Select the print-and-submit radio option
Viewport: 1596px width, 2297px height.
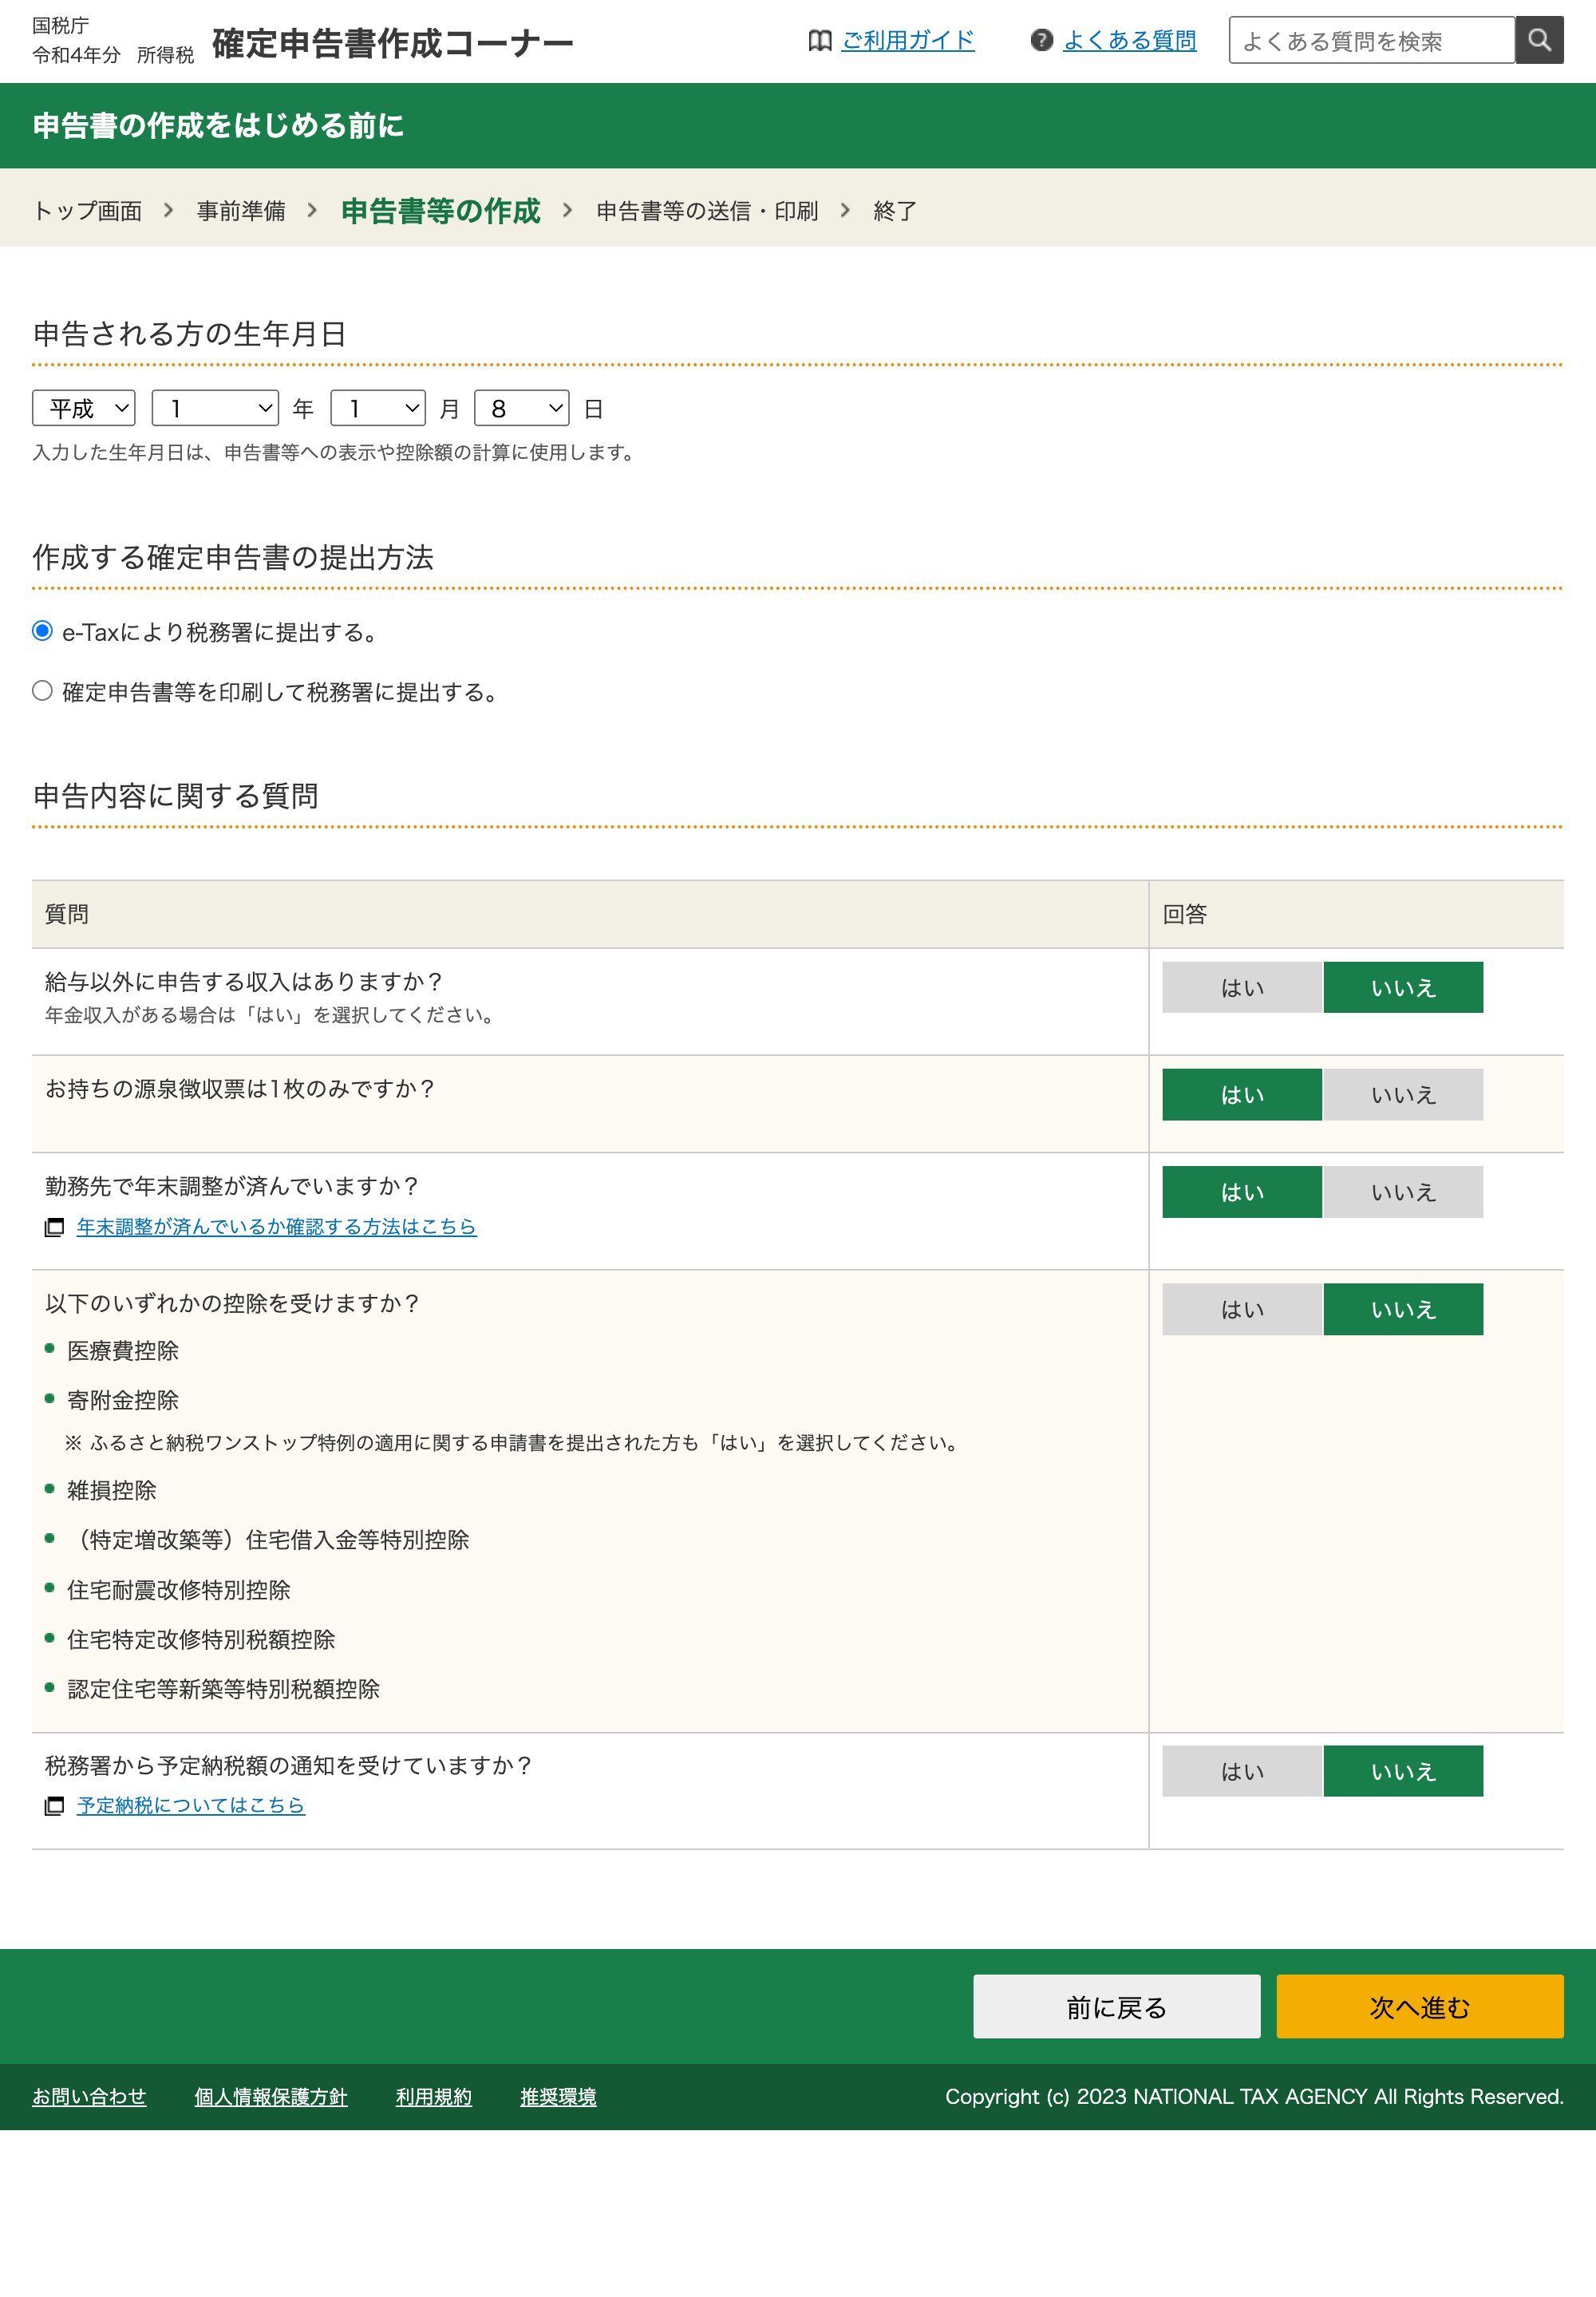pyautogui.click(x=42, y=691)
